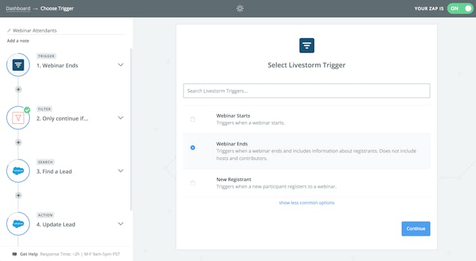Click the filter funnel icon on step 2
Screen dimensions: 476x261
pyautogui.click(x=18, y=117)
